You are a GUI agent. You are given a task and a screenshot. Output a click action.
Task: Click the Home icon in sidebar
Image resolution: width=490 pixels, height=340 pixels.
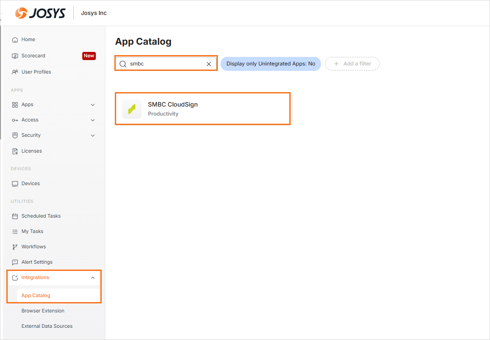(x=15, y=40)
